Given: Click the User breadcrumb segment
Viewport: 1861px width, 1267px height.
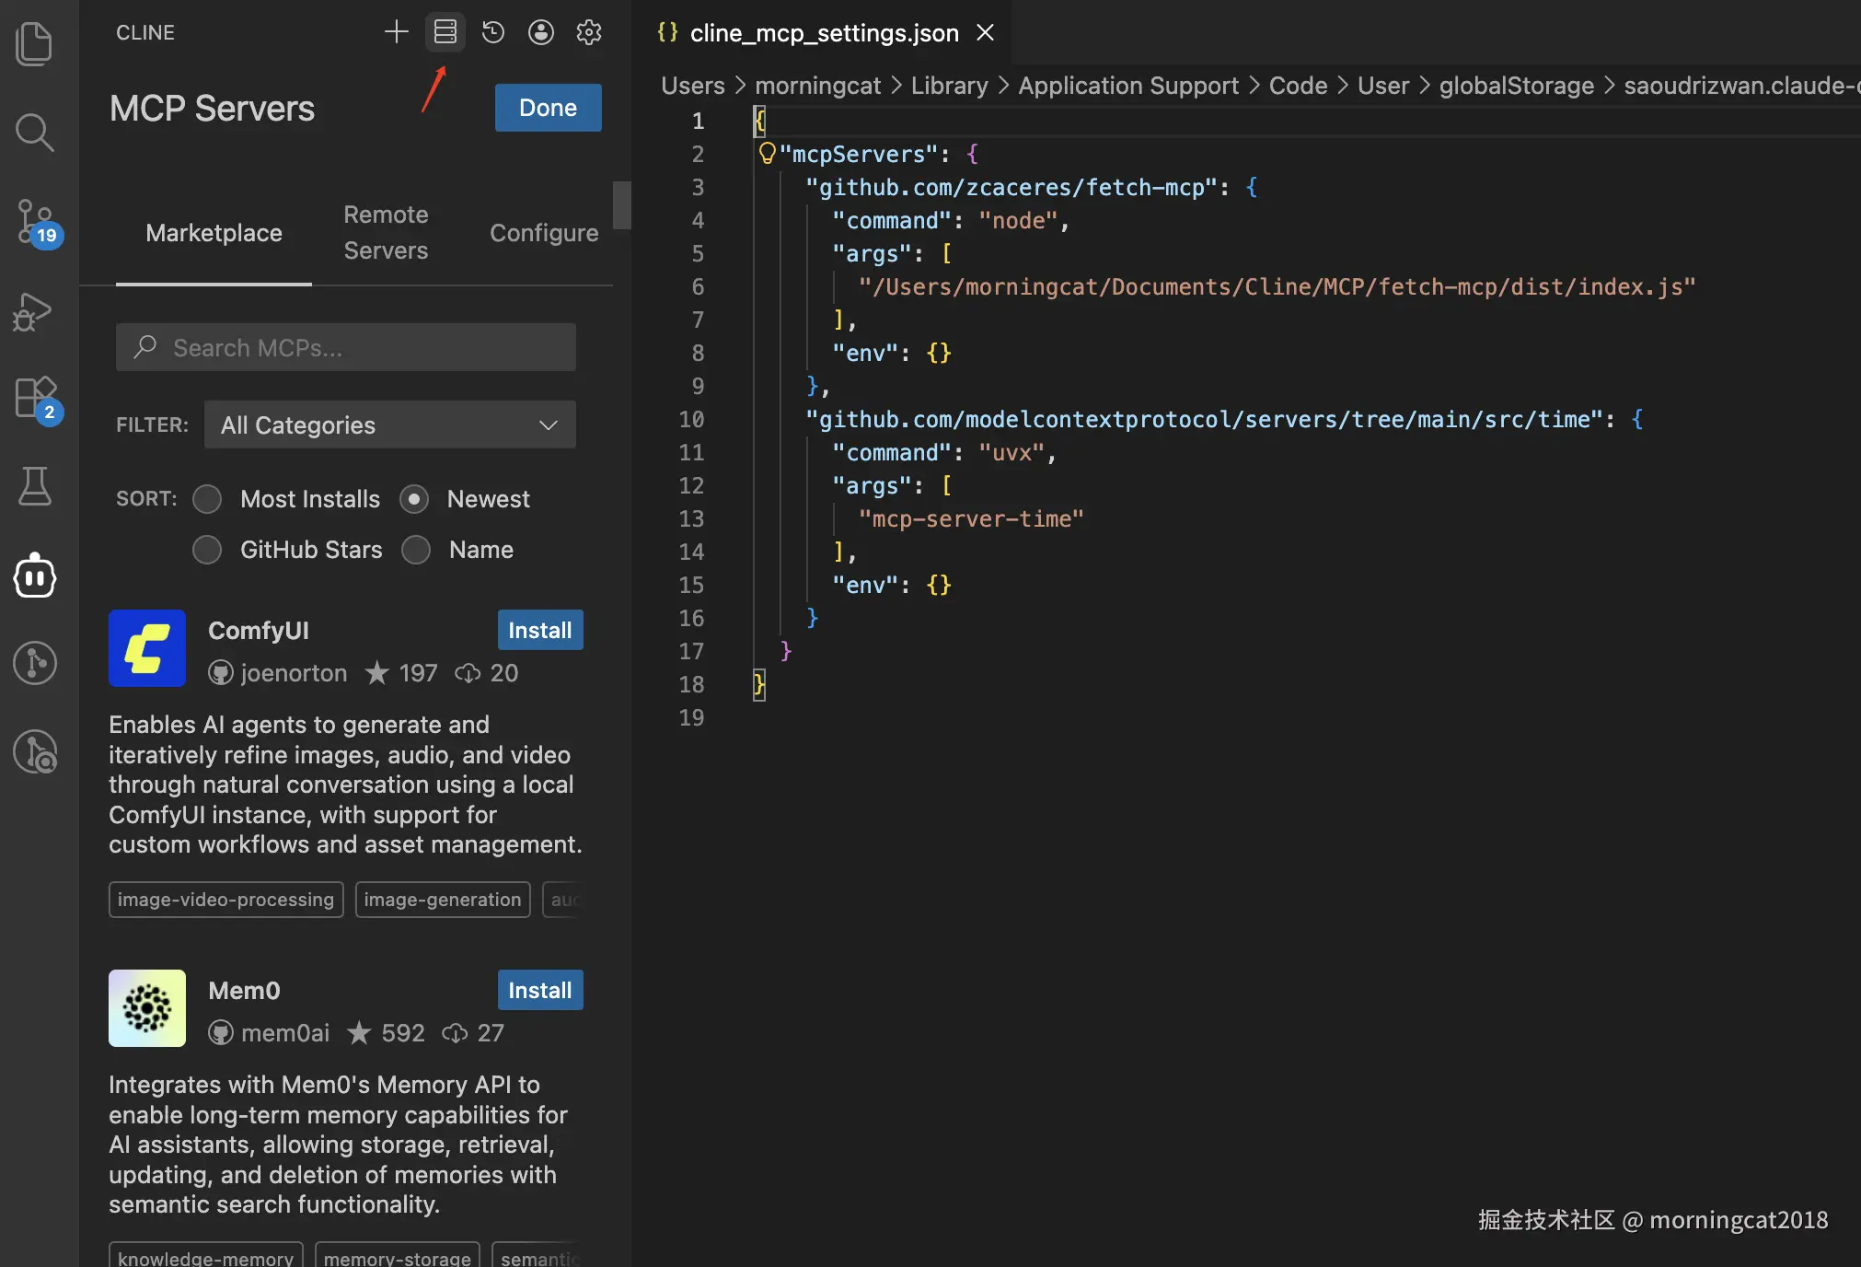Looking at the screenshot, I should [1383, 86].
